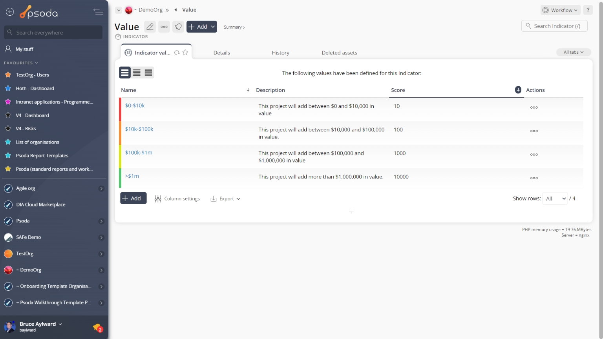The width and height of the screenshot is (603, 339).
Task: Open the breadcrumb dropdown chevron
Action: tap(119, 10)
